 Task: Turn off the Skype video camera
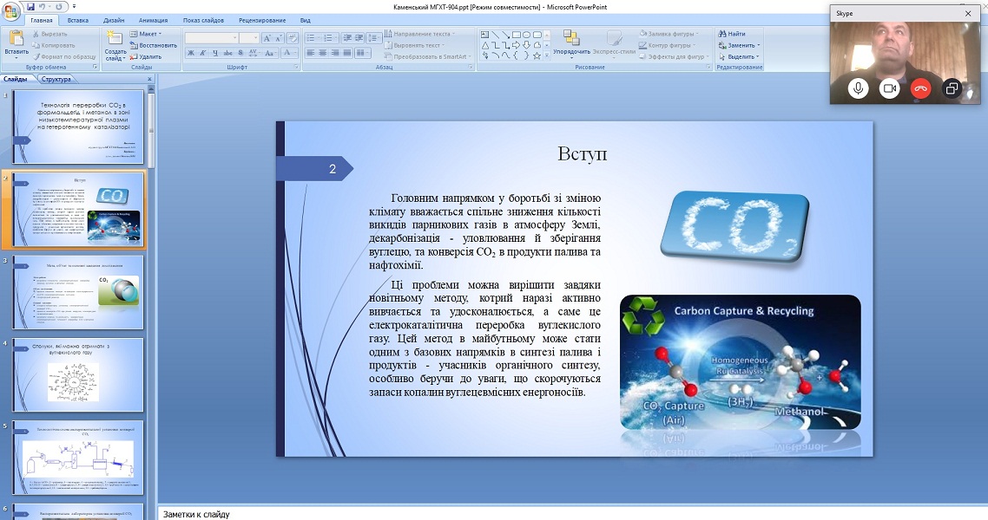[x=889, y=88]
